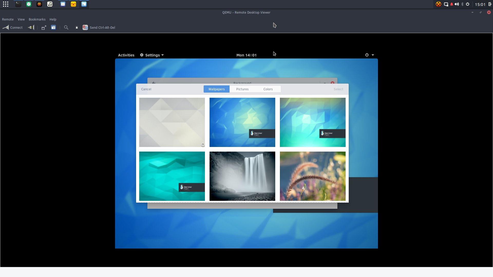
Task: Open the mail client panel icon
Action: pyautogui.click(x=63, y=4)
